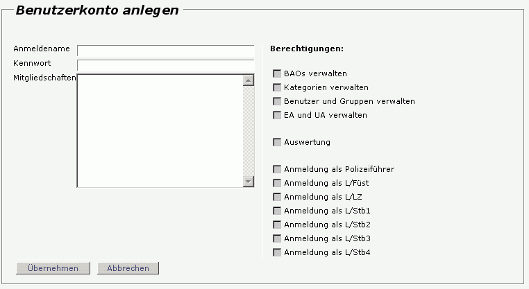Click inside the Mitgliedschaften list box

tap(160, 130)
